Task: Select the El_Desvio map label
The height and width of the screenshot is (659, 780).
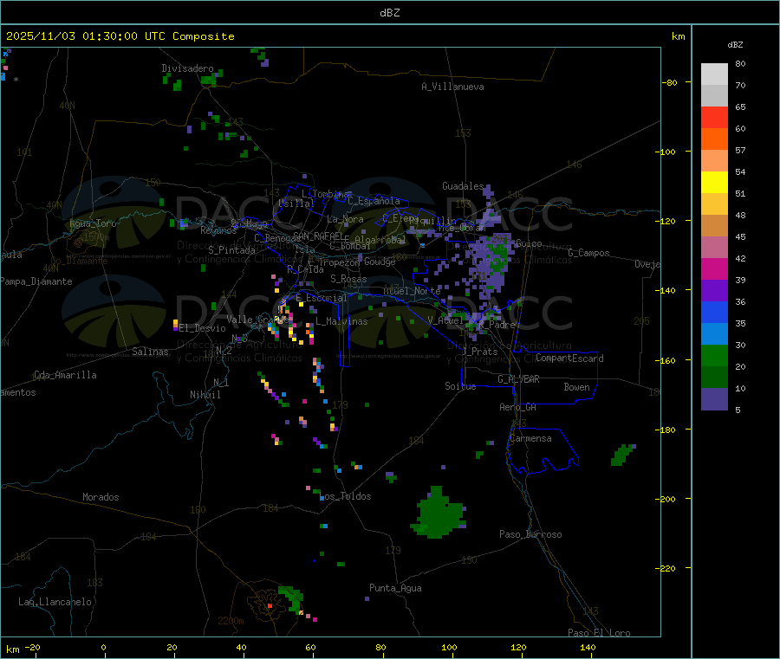Action: (202, 328)
